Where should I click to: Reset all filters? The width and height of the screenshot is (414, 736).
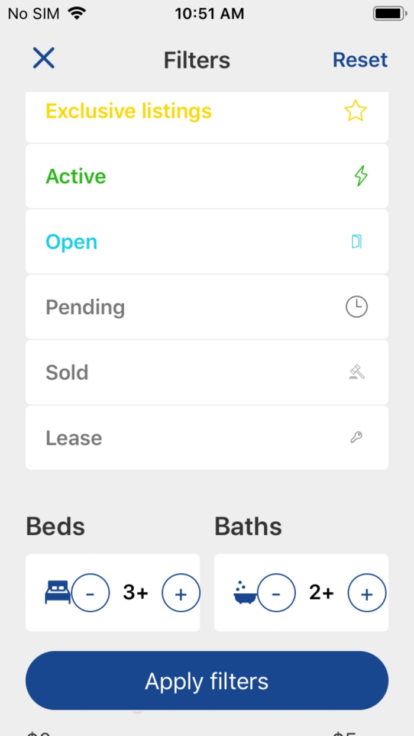tap(360, 60)
